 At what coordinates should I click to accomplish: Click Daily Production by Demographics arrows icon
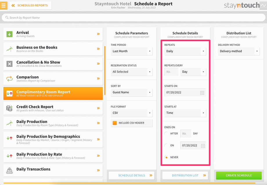coord(10,138)
